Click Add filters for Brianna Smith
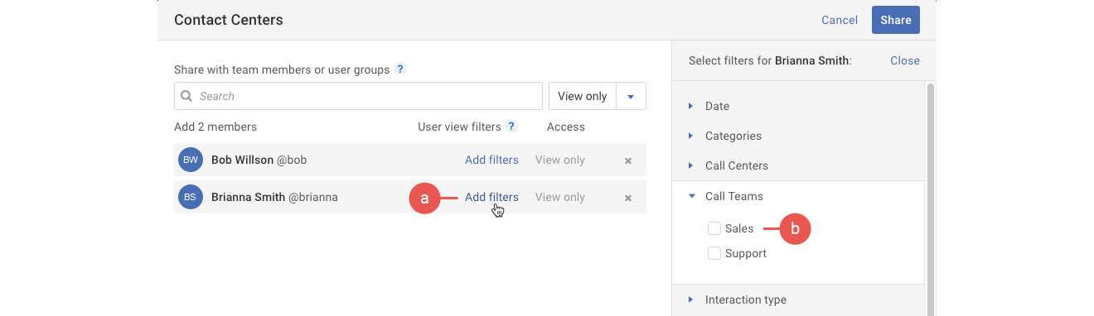Image resolution: width=1094 pixels, height=316 pixels. tap(491, 197)
